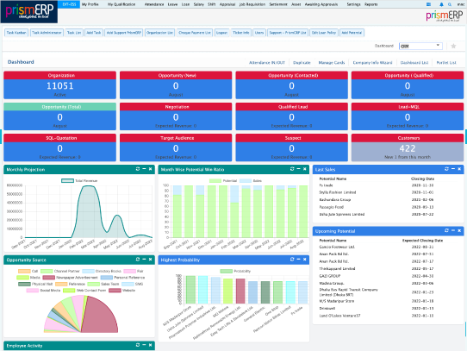The height and width of the screenshot is (351, 467).
Task: Open the Reports menu
Action: [x=370, y=4]
